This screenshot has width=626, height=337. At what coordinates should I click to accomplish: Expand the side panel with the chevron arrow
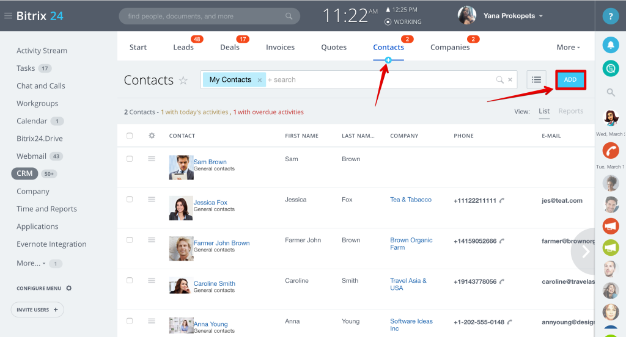click(x=585, y=252)
